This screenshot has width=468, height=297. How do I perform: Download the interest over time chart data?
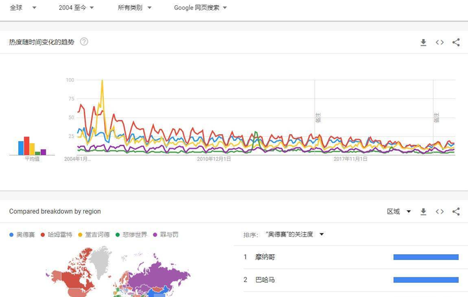point(423,42)
